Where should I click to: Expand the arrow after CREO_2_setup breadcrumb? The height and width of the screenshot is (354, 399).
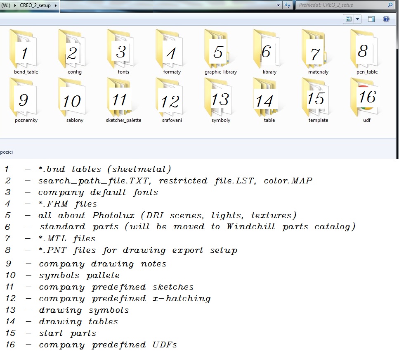tap(55, 5)
